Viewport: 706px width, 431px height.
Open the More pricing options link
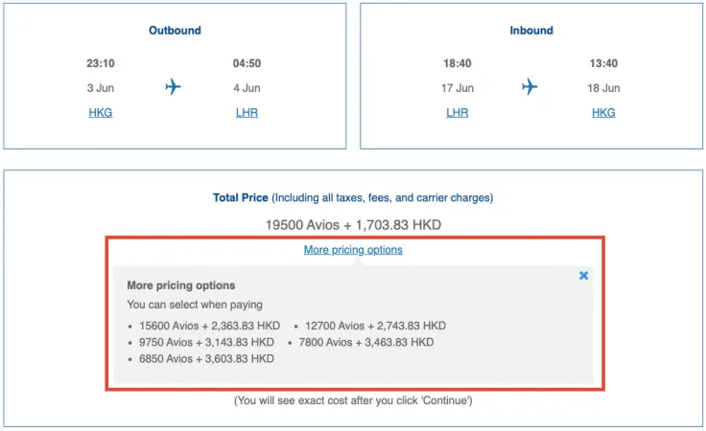[353, 250]
